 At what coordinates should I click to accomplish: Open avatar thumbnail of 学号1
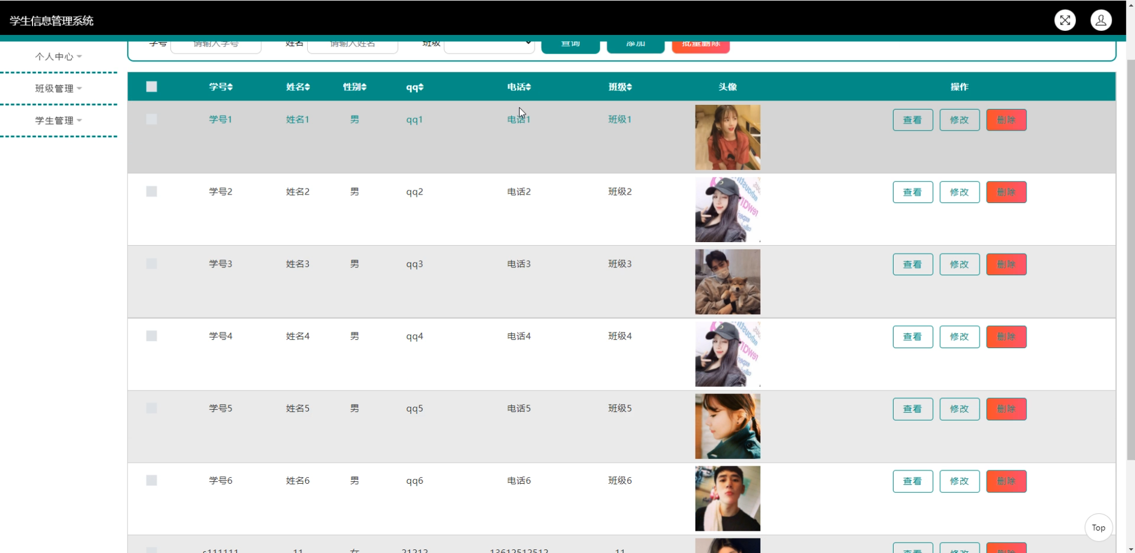pyautogui.click(x=727, y=137)
